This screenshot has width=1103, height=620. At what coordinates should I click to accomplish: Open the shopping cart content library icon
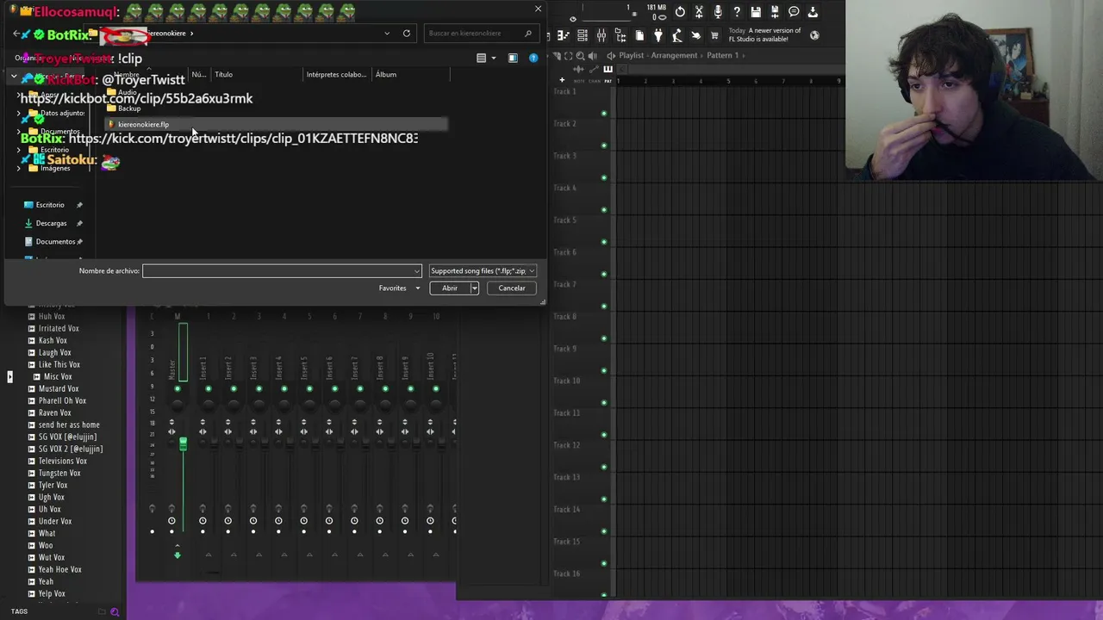click(x=715, y=35)
